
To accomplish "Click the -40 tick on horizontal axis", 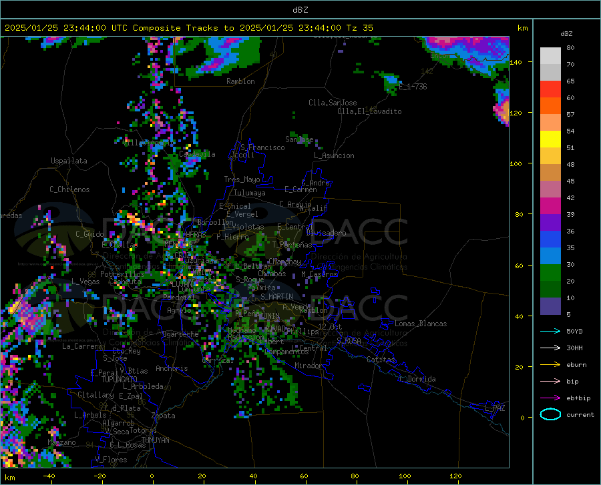I will (49, 476).
